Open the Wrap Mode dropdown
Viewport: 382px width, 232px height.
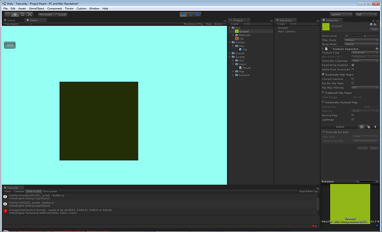(x=362, y=44)
